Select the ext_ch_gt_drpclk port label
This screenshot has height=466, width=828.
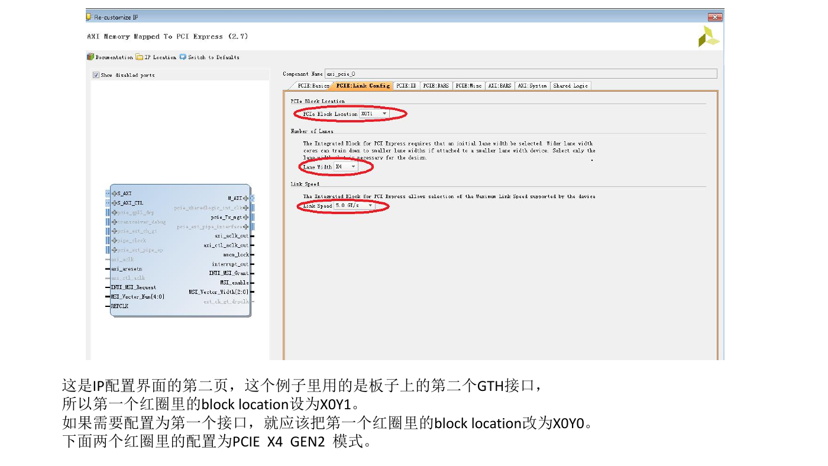[227, 302]
